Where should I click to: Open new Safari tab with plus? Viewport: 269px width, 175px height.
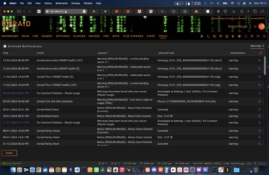(x=248, y=11)
